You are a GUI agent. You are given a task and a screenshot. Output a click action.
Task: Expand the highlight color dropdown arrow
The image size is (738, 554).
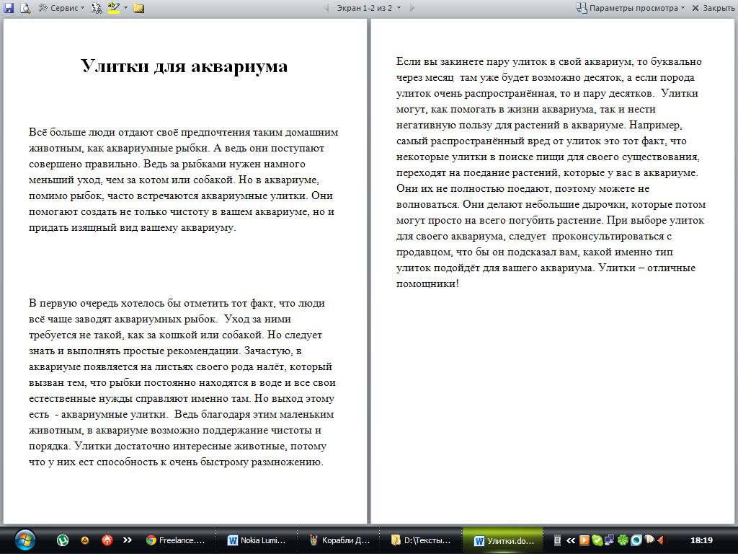tap(125, 7)
